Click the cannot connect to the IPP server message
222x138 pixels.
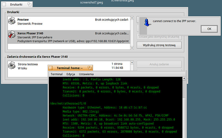174,21
